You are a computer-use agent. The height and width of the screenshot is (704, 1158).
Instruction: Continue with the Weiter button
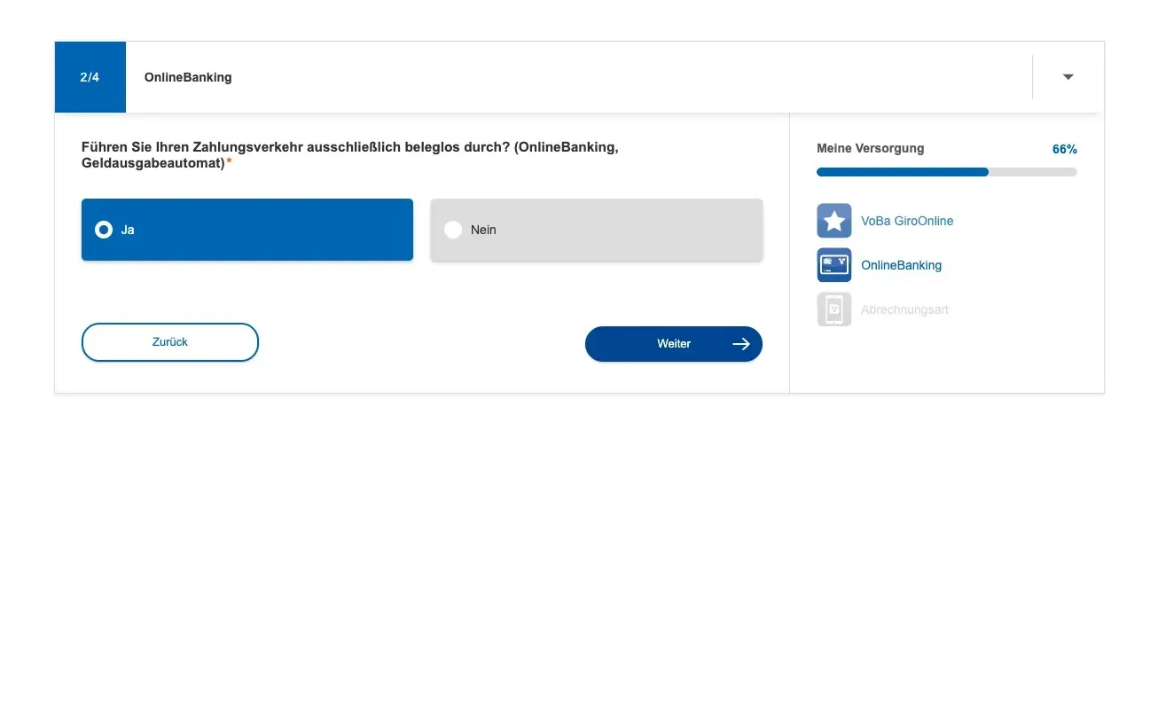tap(674, 344)
